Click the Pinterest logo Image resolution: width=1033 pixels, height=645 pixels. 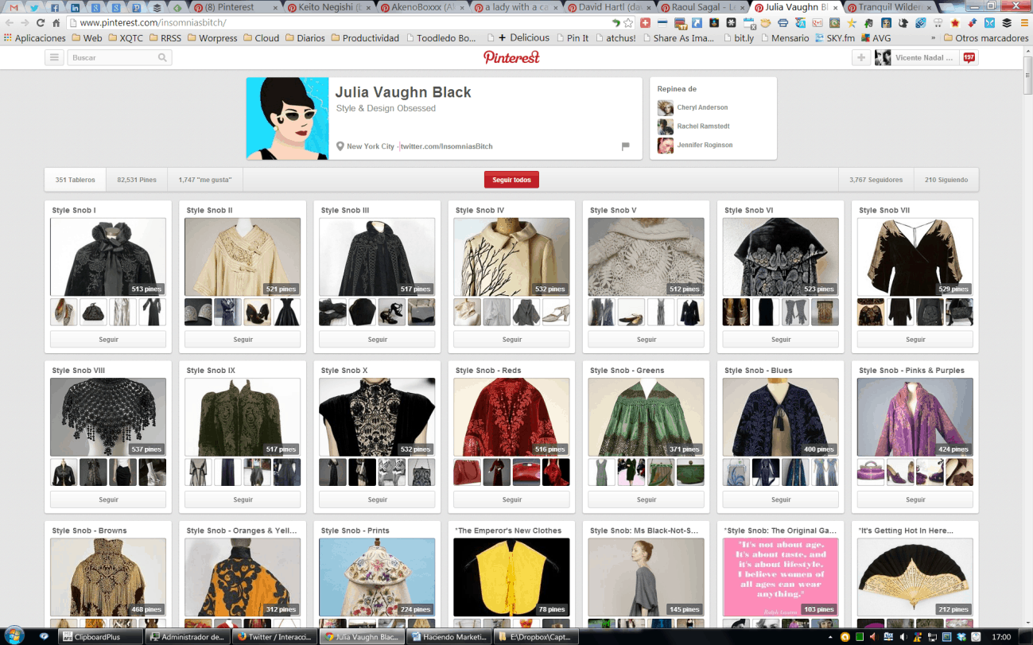pos(511,57)
